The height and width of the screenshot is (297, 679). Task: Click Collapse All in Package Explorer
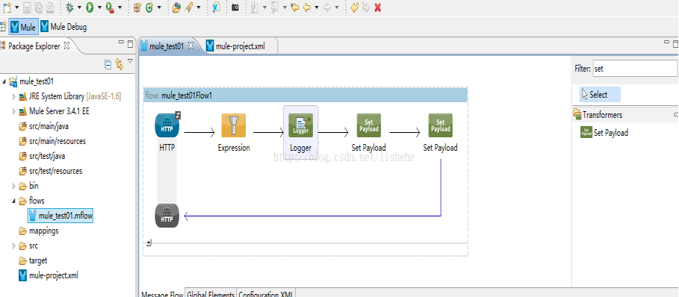(108, 65)
